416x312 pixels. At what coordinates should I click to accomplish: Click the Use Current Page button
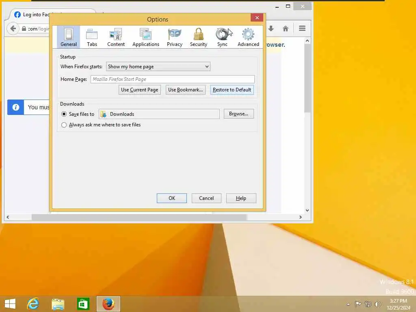tap(140, 90)
